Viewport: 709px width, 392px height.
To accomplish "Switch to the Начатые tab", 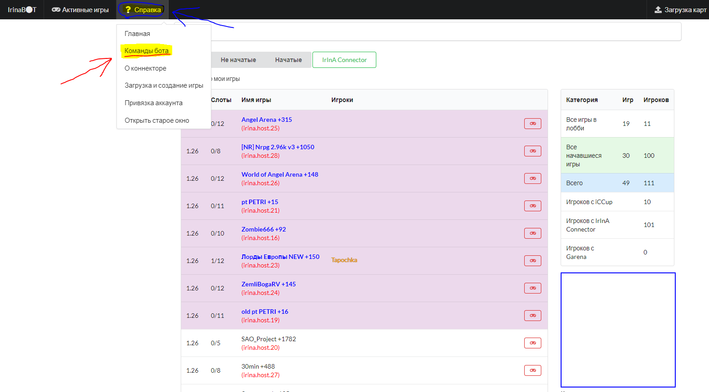I will click(288, 60).
